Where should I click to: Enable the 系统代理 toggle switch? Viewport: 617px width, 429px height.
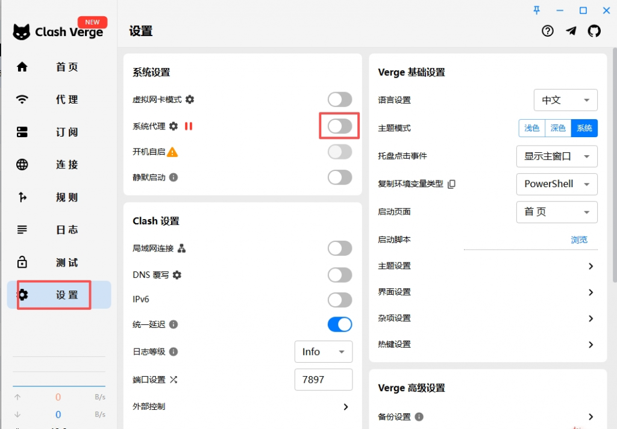[x=339, y=126]
